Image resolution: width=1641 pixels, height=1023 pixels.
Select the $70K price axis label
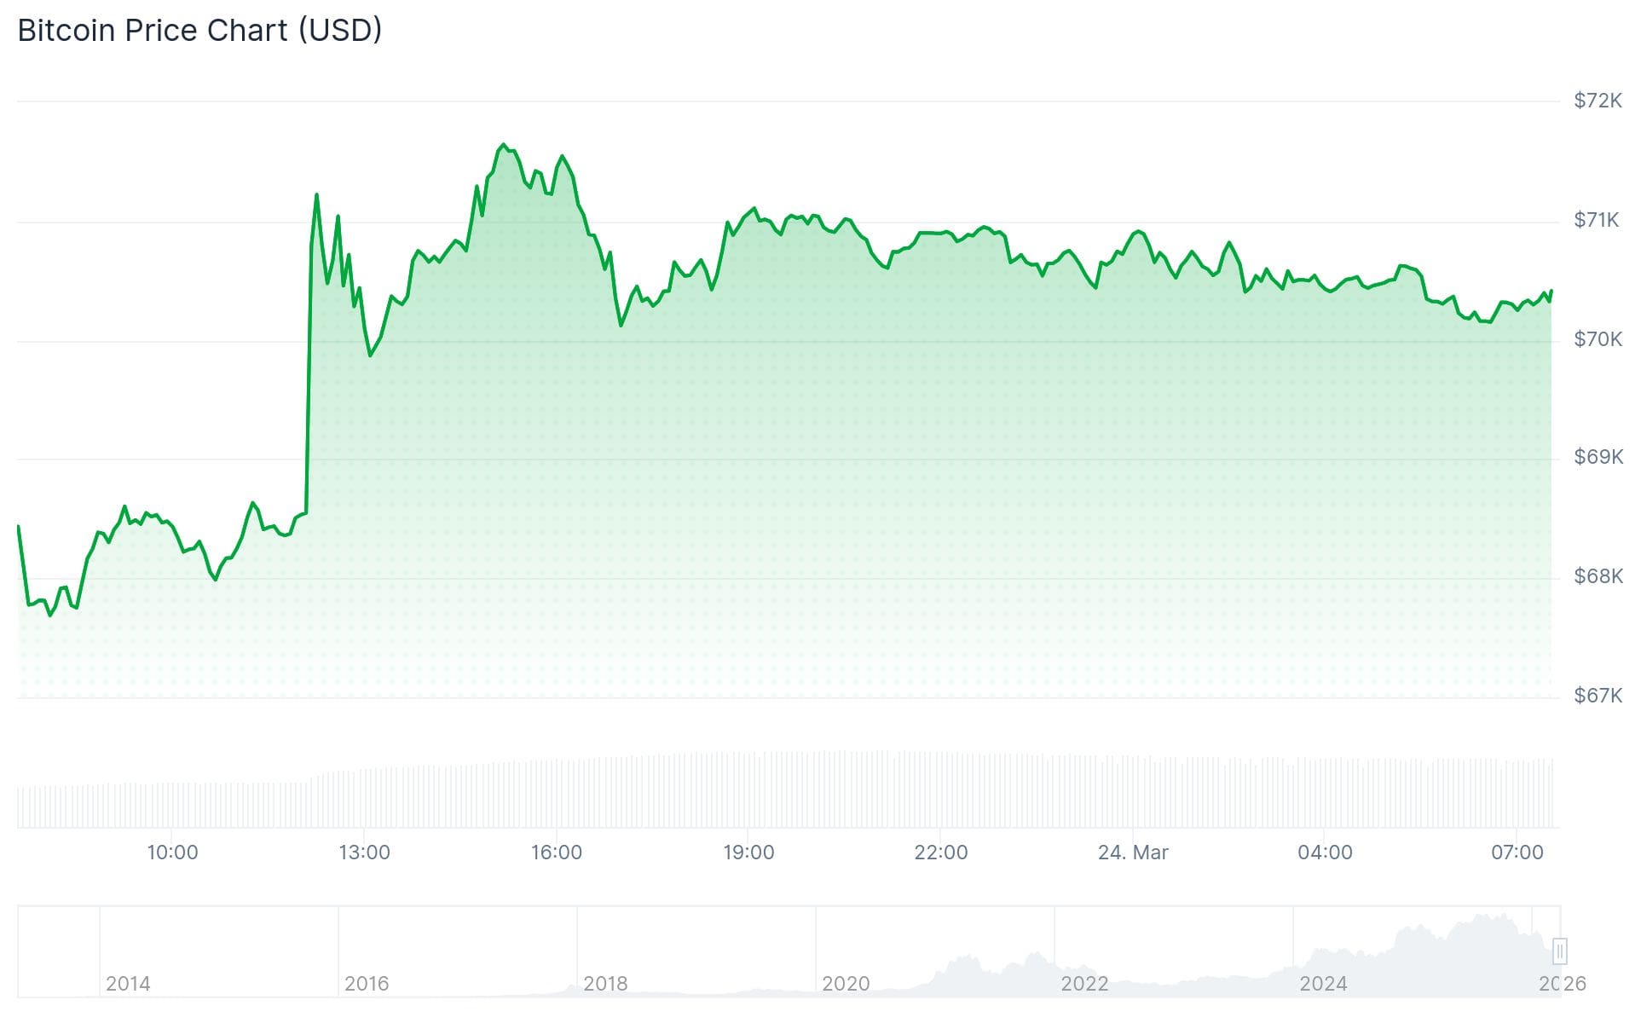coord(1598,340)
